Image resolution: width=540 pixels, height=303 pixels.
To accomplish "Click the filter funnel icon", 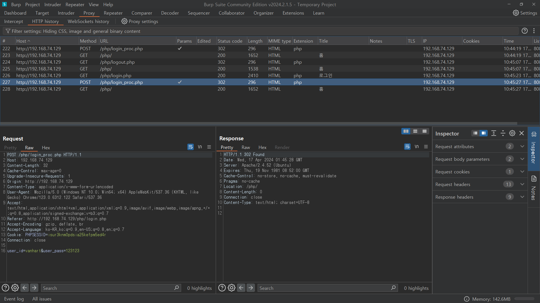I will pos(8,31).
